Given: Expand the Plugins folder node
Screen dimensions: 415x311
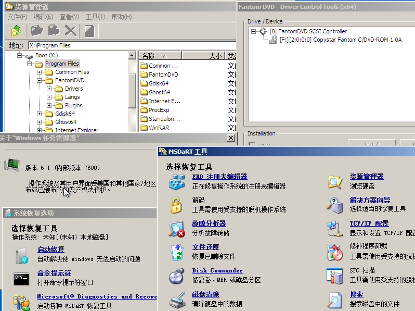Looking at the screenshot, I should pos(49,106).
